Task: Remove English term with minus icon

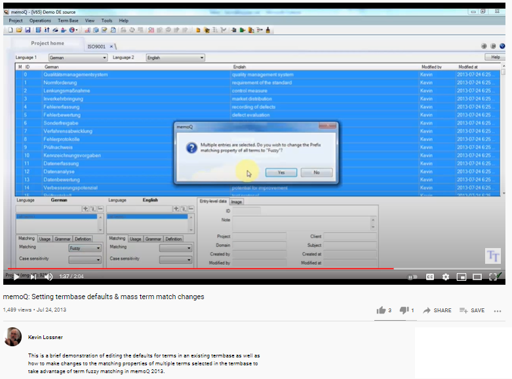Action: [191, 208]
